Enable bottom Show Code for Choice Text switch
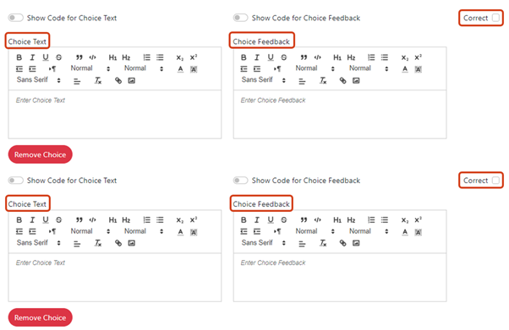The image size is (509, 330). click(15, 181)
